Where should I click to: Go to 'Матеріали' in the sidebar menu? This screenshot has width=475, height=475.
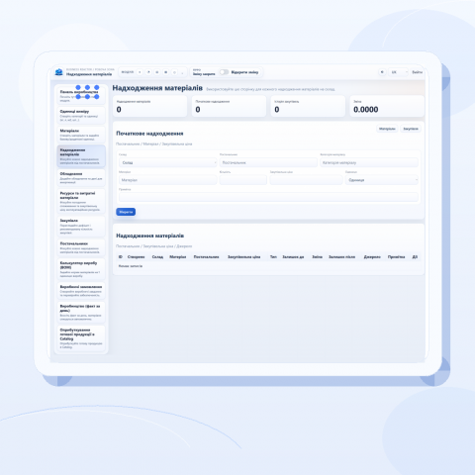(81, 135)
